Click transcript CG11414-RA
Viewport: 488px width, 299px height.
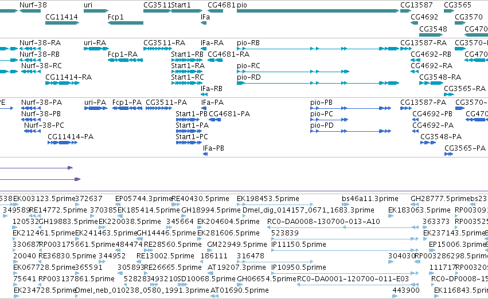pos(68,77)
